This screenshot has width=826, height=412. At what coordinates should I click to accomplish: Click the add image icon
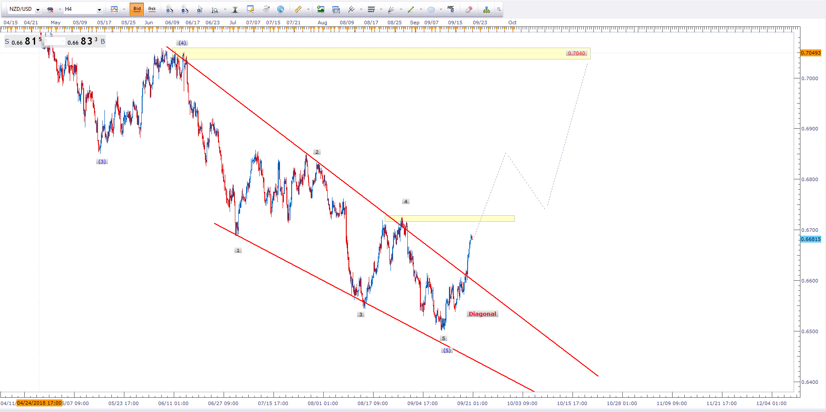tap(321, 9)
